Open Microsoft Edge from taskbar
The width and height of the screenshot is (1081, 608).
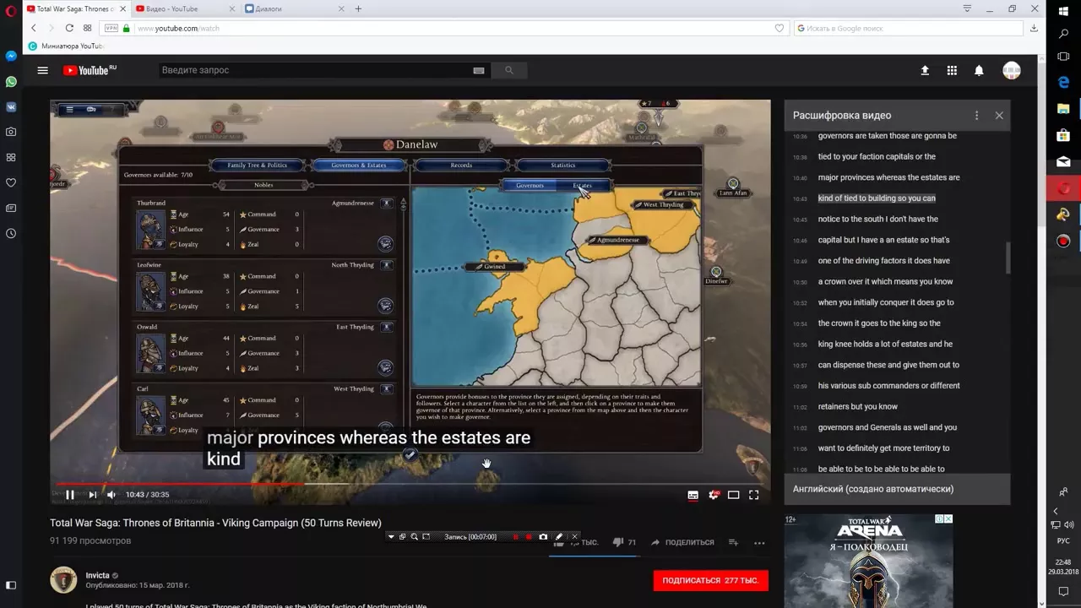point(1063,83)
